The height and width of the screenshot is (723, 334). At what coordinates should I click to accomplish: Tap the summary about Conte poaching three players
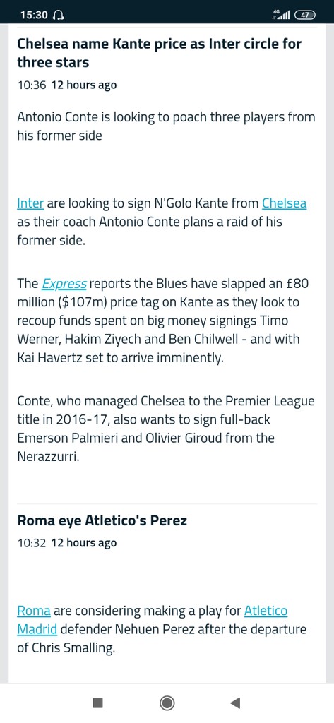(166, 126)
